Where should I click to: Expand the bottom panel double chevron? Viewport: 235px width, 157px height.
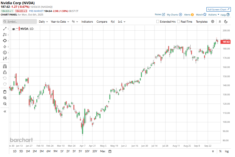213,151
